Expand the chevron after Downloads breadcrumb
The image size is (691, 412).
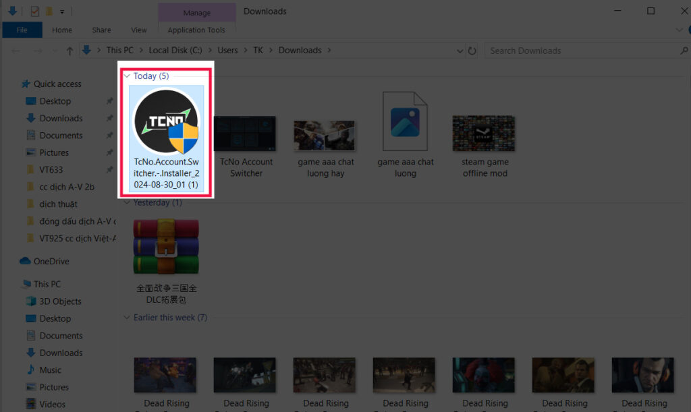click(329, 50)
